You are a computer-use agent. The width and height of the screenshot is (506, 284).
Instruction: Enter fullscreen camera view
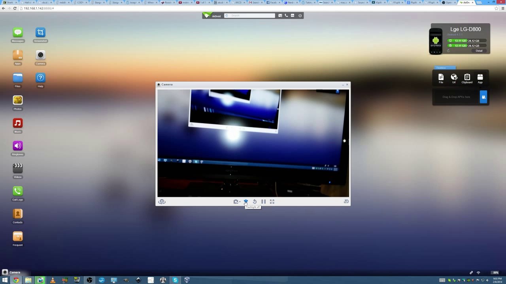click(272, 202)
